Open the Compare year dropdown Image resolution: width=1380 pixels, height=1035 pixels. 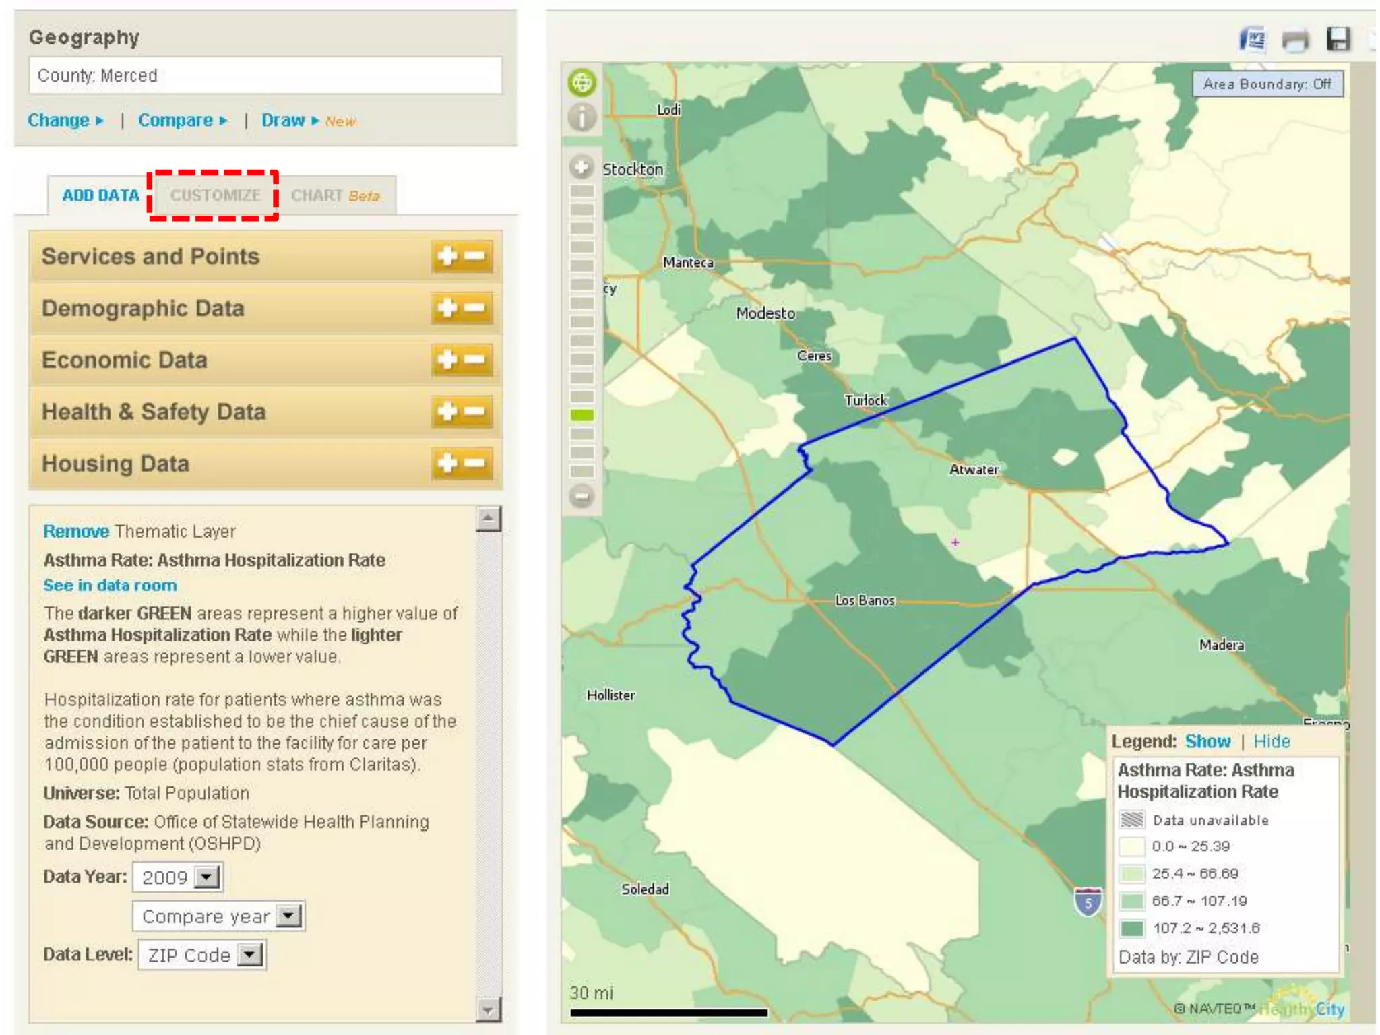(x=288, y=916)
